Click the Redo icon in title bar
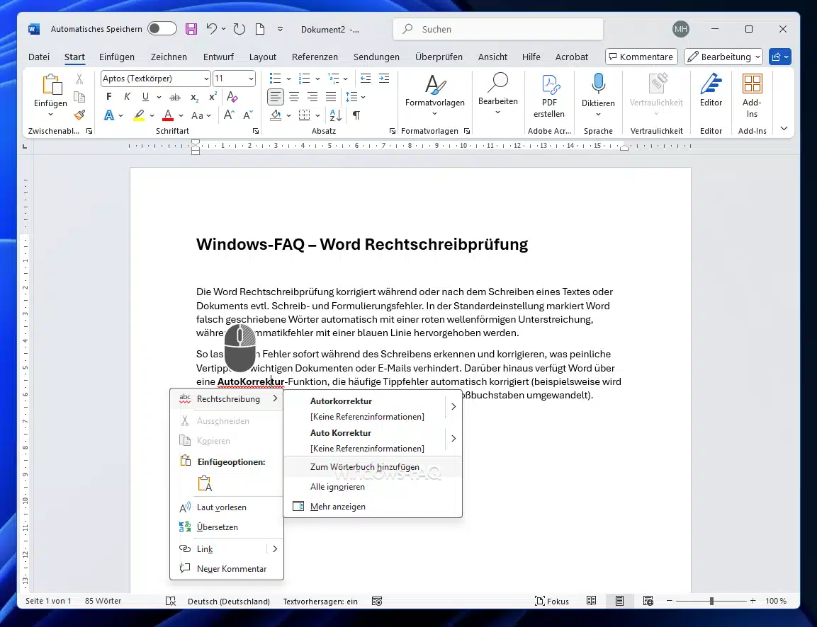 click(x=240, y=29)
